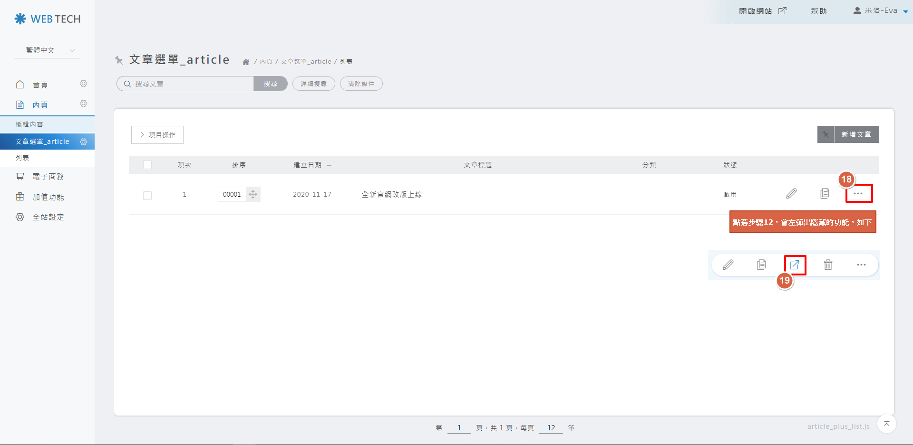913x445 pixels.
Task: Click the copy document icon in article row
Action: point(825,194)
